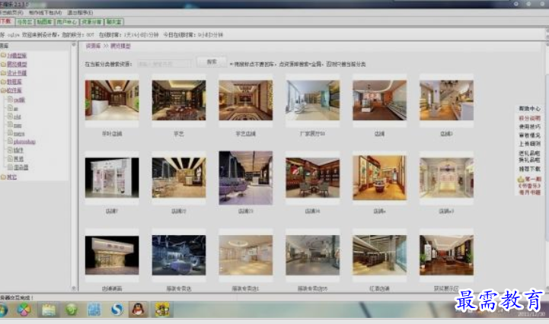
Task: Switch to the red 下载 tab
Action: [x=6, y=22]
